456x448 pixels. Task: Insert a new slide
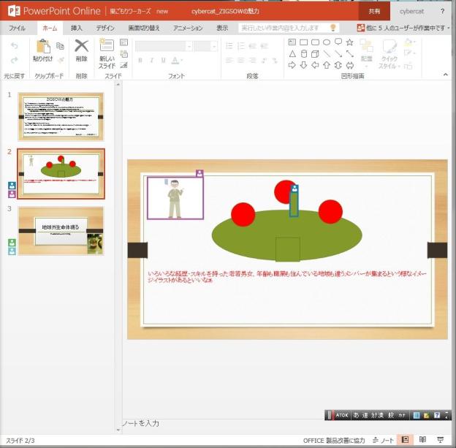[107, 51]
